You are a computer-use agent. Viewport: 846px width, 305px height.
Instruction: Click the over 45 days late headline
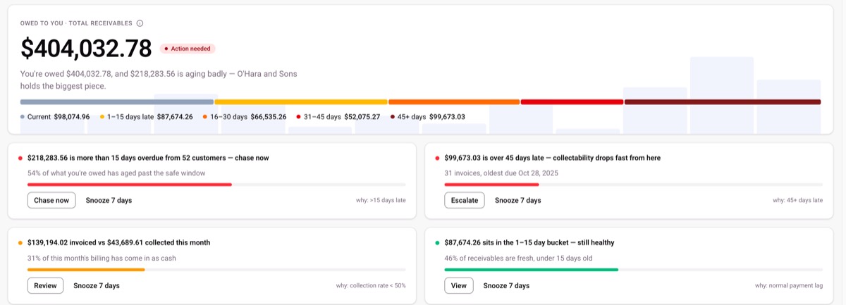click(x=553, y=158)
